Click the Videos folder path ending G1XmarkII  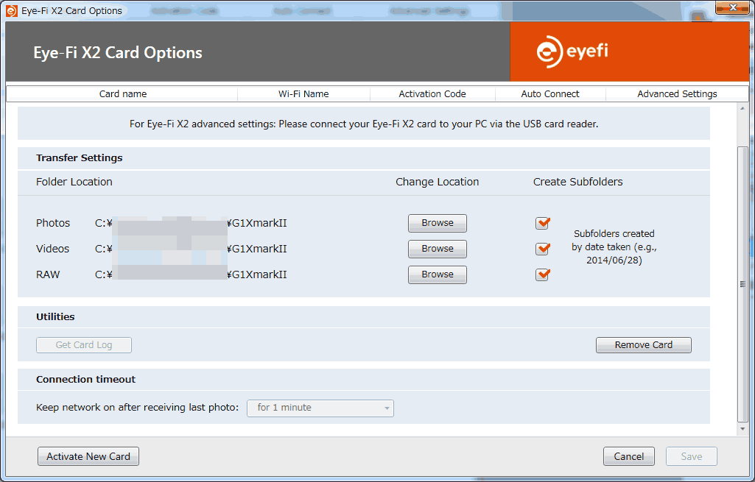(191, 249)
